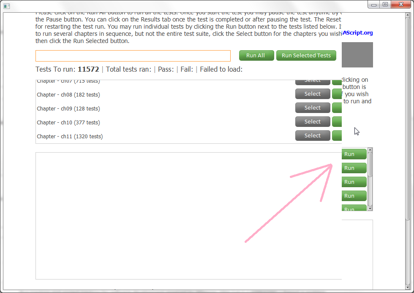Viewport: 414px width, 293px height.
Task: Choose Select beside Chapter ch10
Action: pyautogui.click(x=312, y=122)
